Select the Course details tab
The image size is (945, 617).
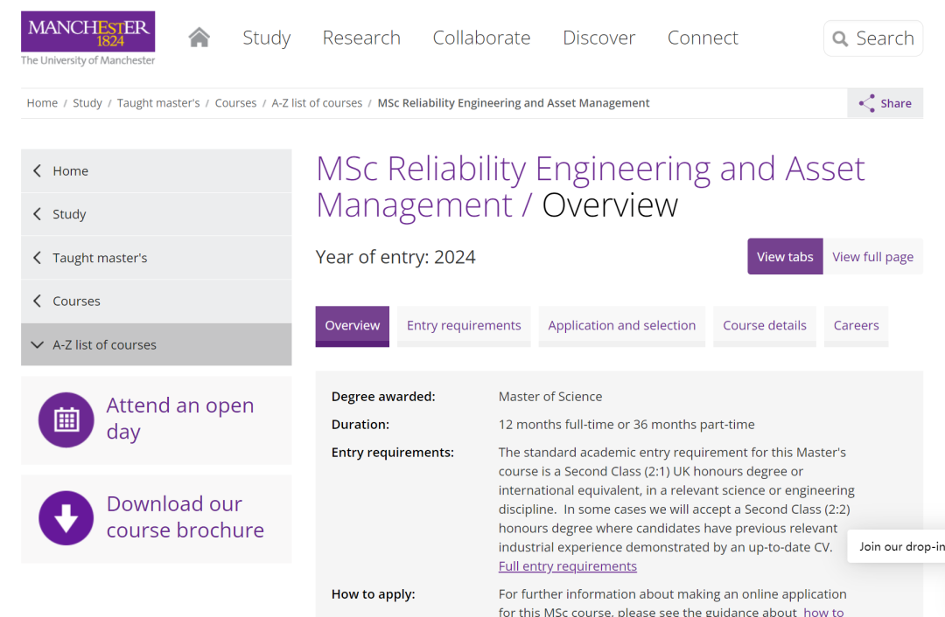764,326
